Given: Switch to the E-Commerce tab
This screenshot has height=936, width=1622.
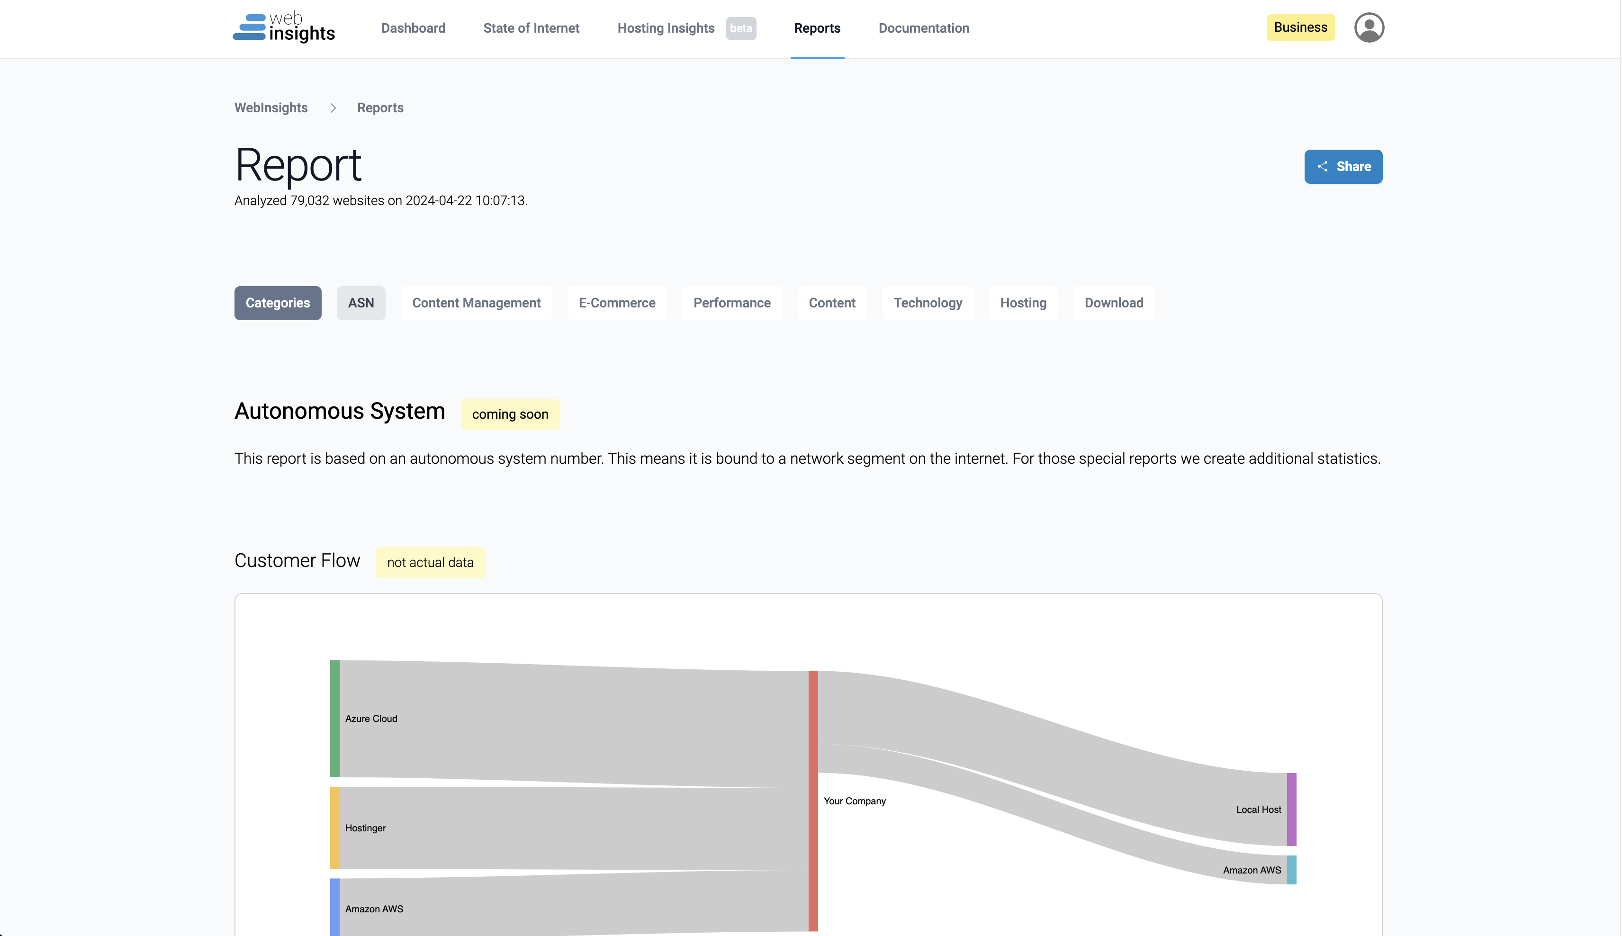Looking at the screenshot, I should click(x=616, y=303).
